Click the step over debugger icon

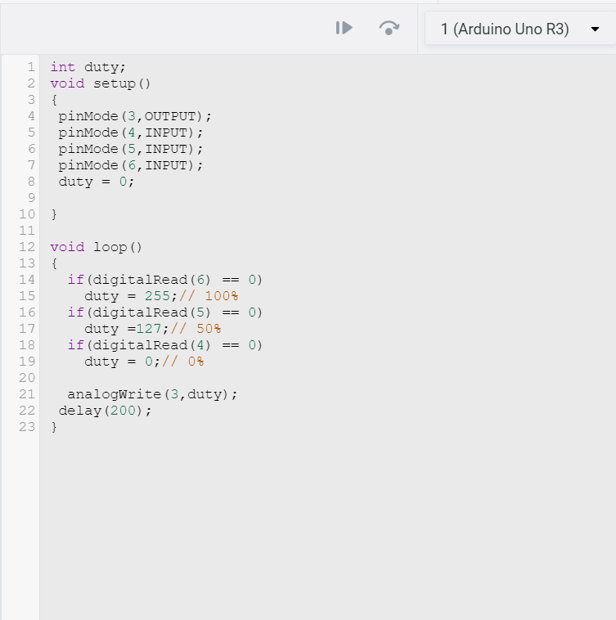(x=389, y=28)
